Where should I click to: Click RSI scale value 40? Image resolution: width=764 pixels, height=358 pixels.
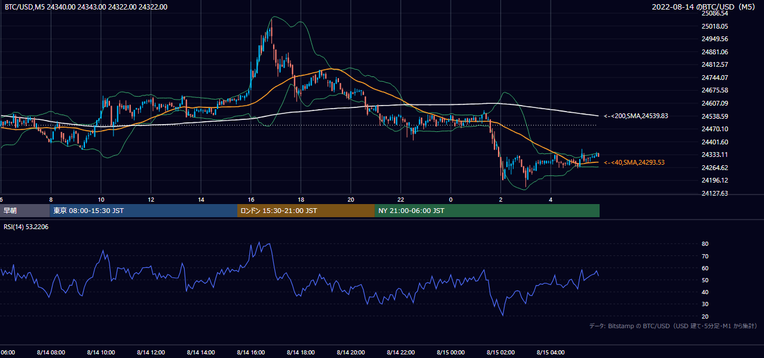point(705,292)
